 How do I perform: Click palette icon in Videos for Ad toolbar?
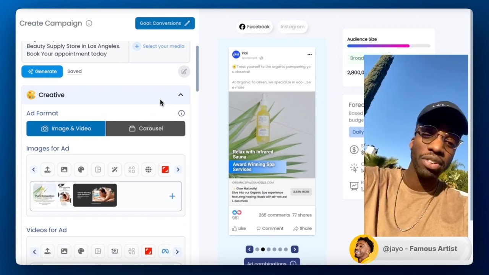pyautogui.click(x=81, y=251)
